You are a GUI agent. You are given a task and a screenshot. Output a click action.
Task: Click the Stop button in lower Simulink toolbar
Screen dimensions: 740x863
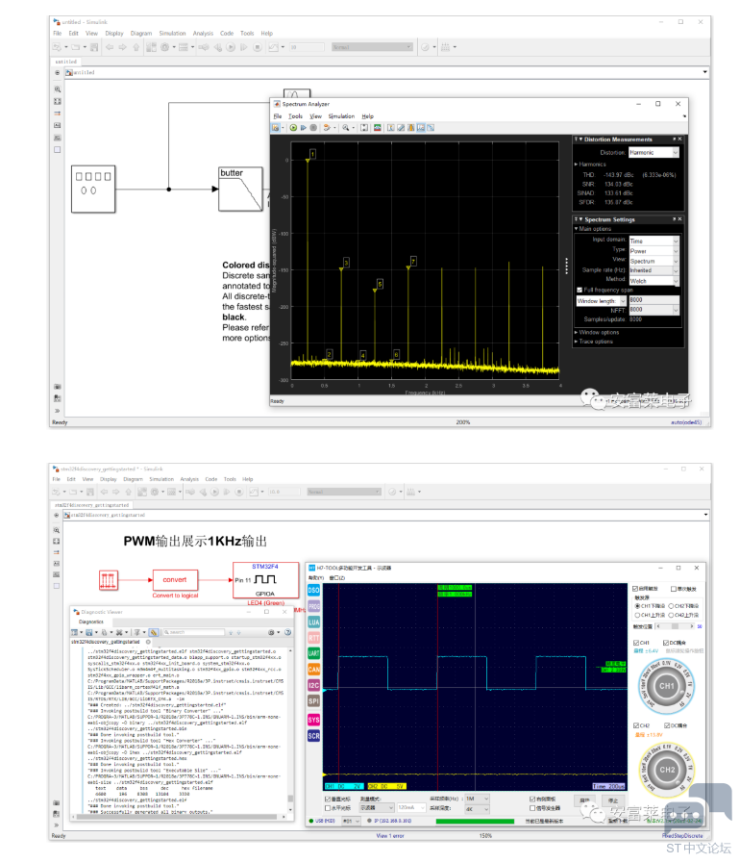(239, 492)
